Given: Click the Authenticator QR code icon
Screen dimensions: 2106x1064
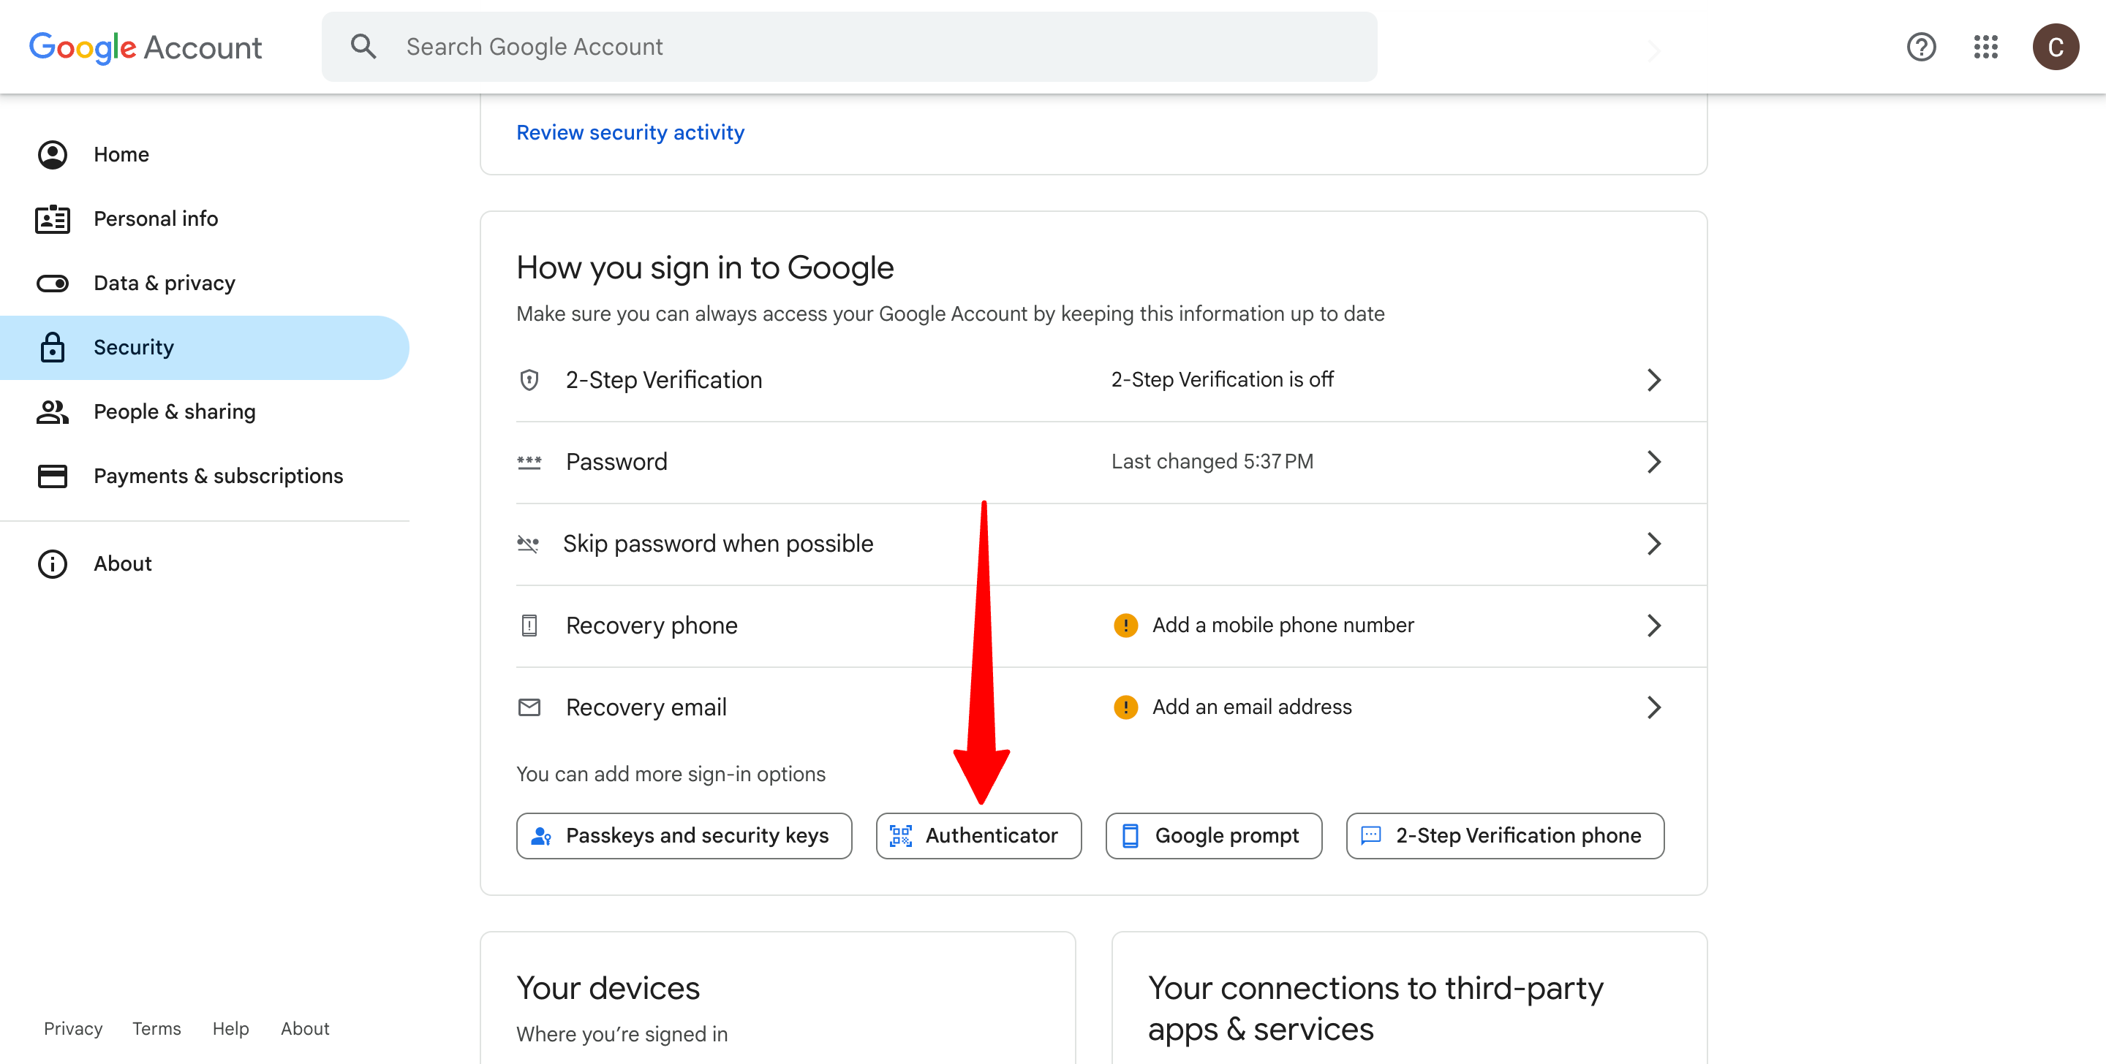Looking at the screenshot, I should (901, 835).
